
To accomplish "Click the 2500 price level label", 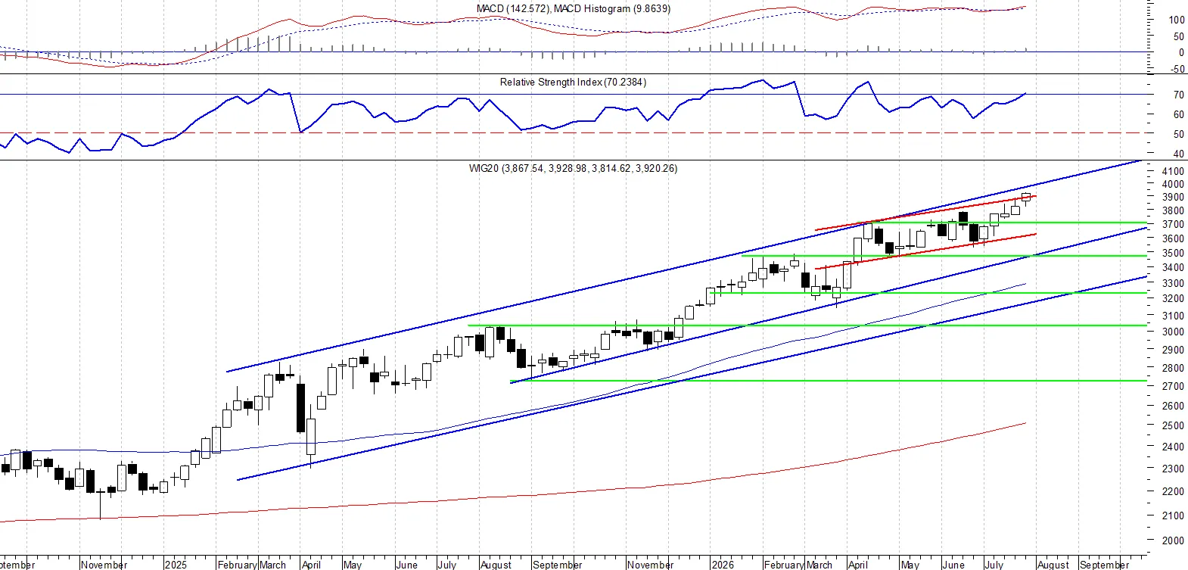I will point(1174,426).
